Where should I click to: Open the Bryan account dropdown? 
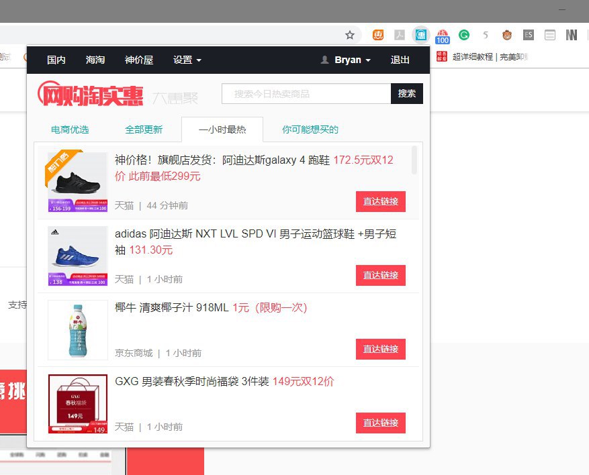pyautogui.click(x=353, y=60)
